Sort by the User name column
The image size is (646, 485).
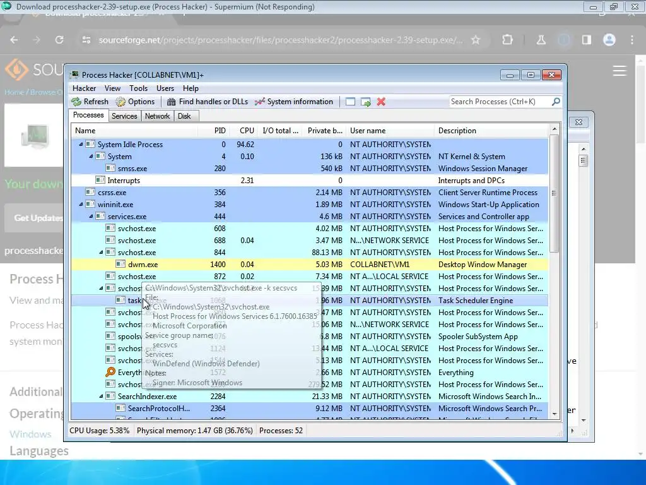391,131
